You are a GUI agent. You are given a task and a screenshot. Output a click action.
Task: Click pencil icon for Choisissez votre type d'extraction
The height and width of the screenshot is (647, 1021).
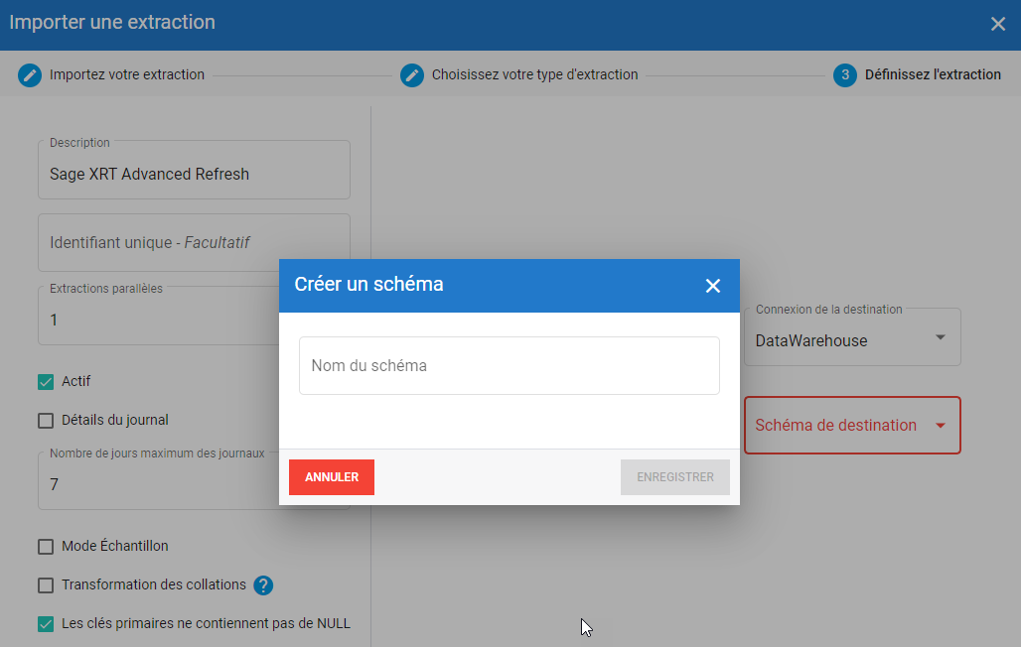pos(412,74)
